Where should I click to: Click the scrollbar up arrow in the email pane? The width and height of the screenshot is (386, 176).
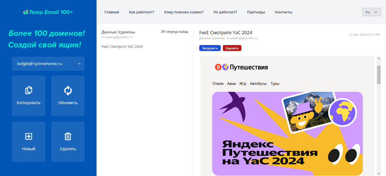tap(379, 58)
